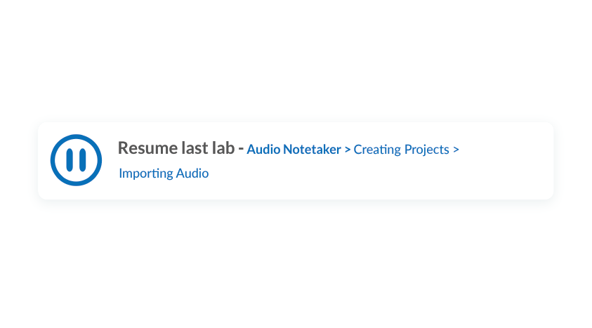This screenshot has height=328, width=592.
Task: Click the left bar of pause icon
Action: [x=70, y=160]
